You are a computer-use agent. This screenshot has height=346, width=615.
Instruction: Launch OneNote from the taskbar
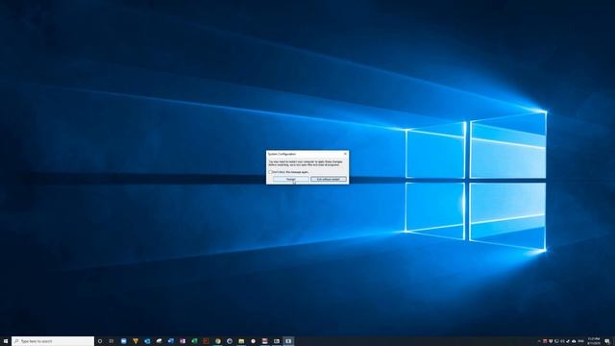183,341
